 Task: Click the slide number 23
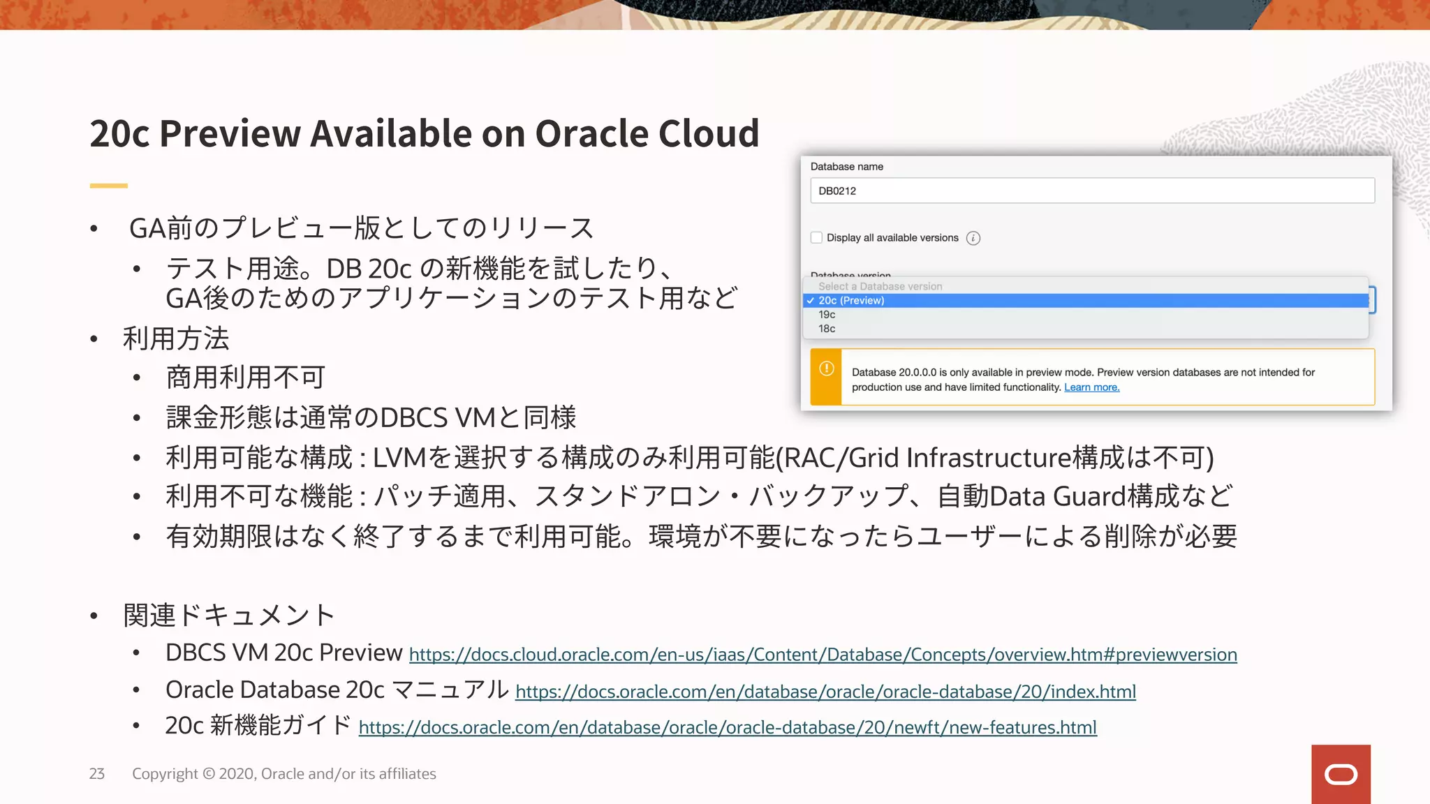(97, 773)
